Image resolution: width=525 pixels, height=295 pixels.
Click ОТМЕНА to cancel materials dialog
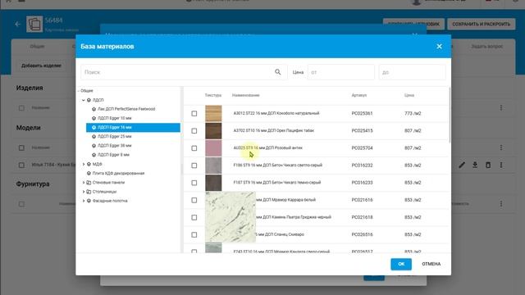pyautogui.click(x=431, y=264)
